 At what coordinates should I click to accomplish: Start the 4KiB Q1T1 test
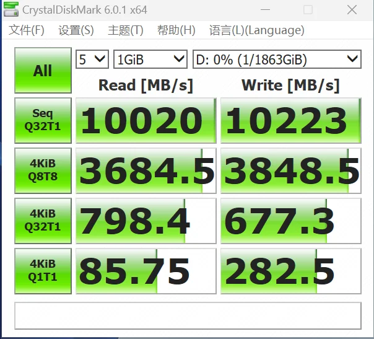[x=43, y=271]
